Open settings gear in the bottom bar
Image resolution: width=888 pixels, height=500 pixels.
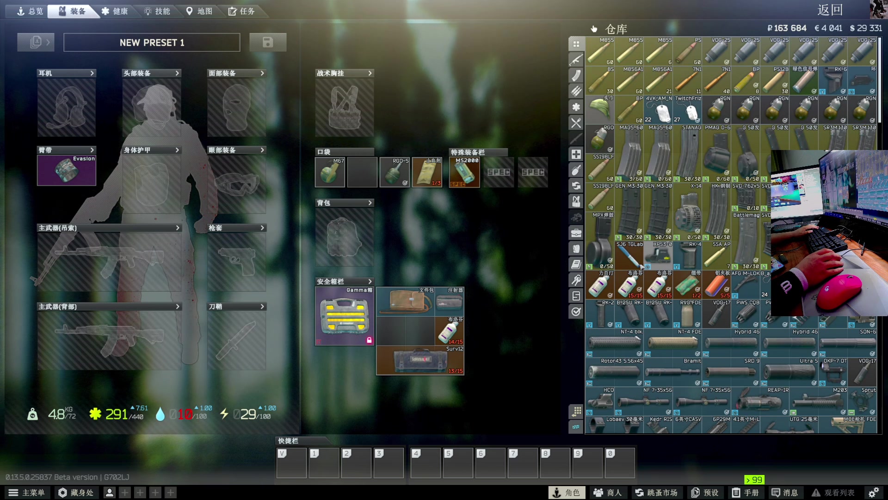pyautogui.click(x=873, y=493)
